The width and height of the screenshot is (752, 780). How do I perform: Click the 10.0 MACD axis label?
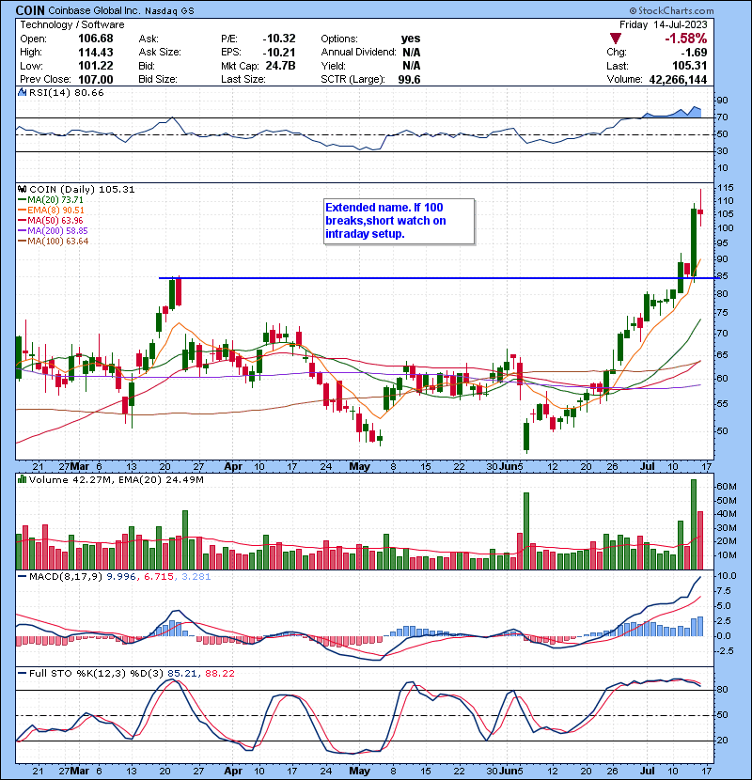728,576
